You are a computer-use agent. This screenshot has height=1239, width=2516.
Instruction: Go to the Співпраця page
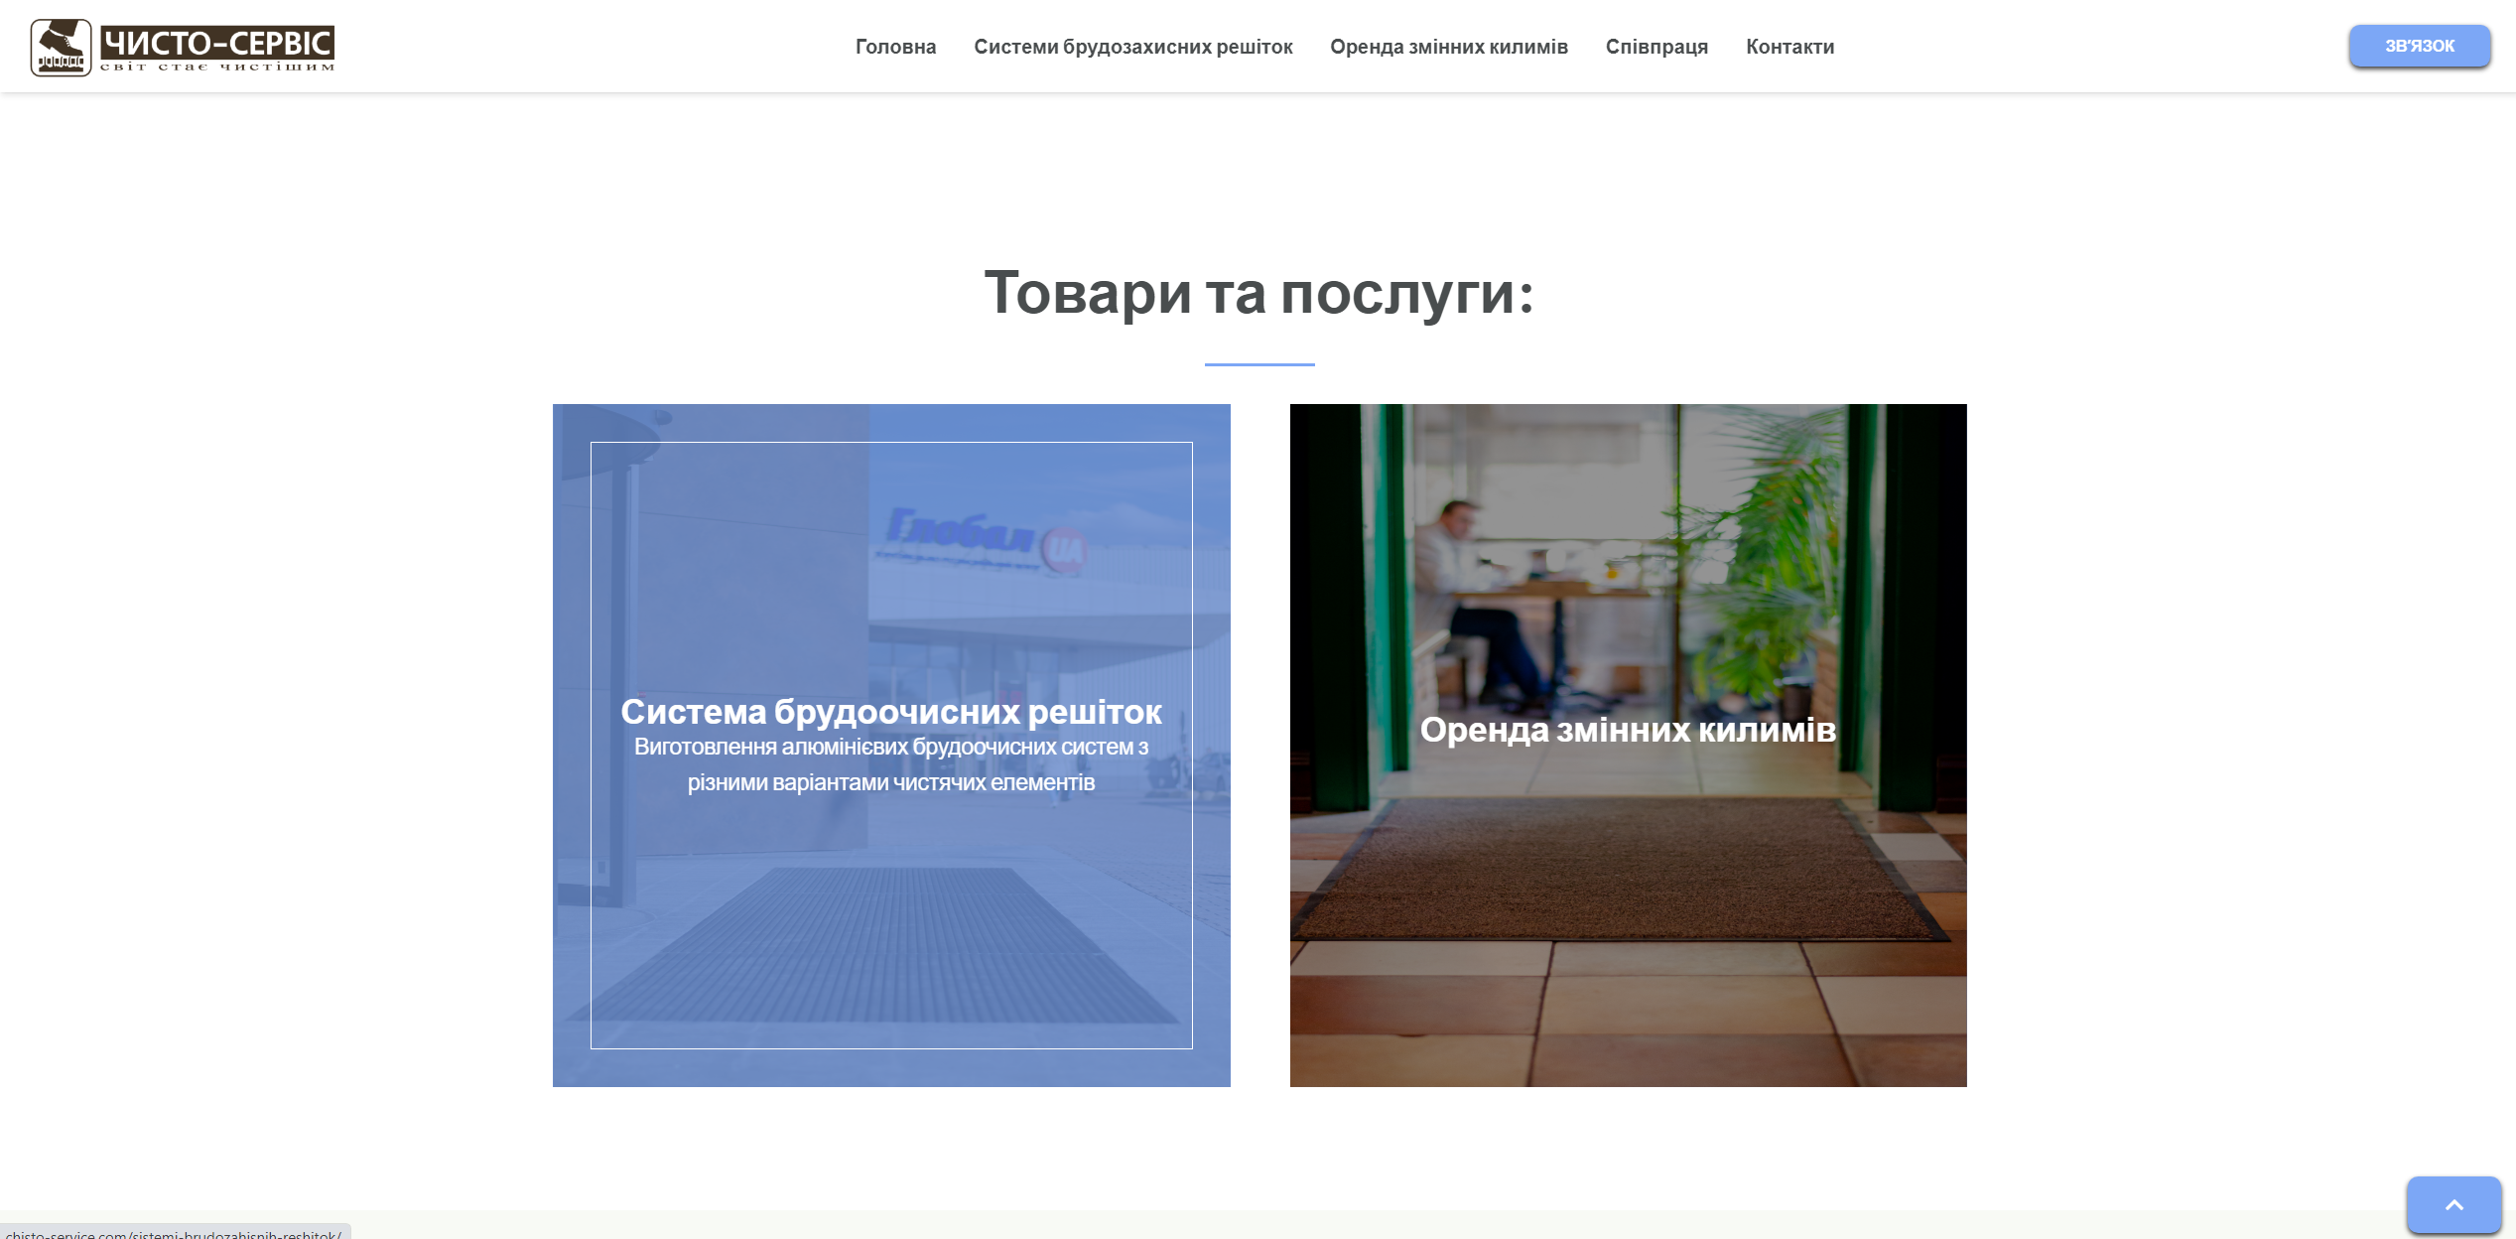tap(1656, 47)
